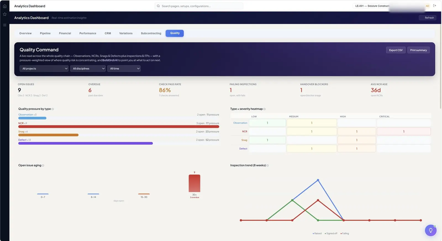Go to the Subcontracting tab
Screen dimensions: 442x241
151,33
